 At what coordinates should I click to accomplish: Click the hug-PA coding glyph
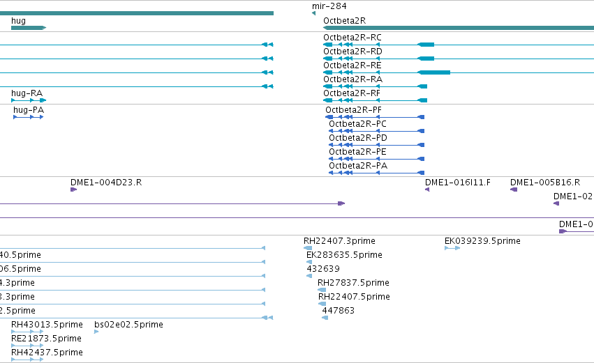click(x=29, y=117)
